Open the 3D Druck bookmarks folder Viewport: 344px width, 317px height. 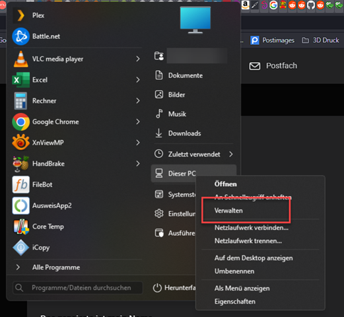coord(320,40)
